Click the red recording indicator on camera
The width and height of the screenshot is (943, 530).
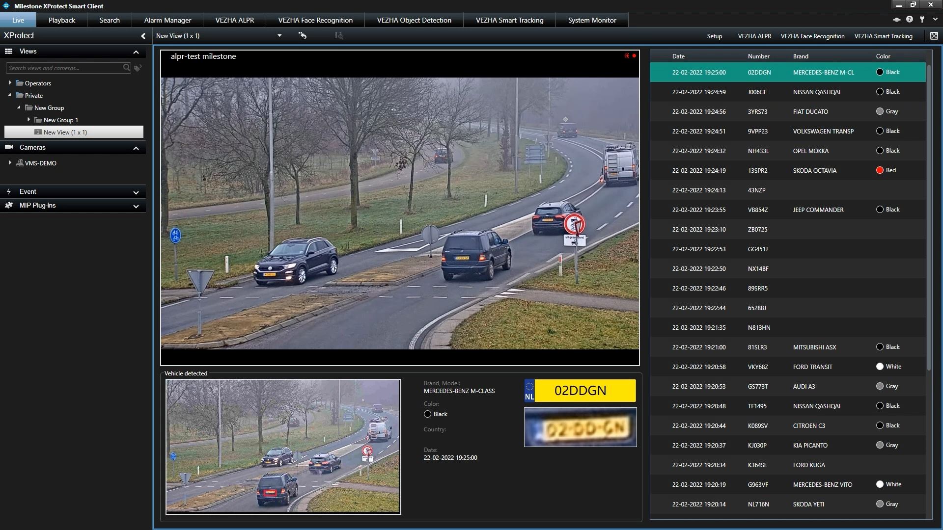pyautogui.click(x=634, y=56)
